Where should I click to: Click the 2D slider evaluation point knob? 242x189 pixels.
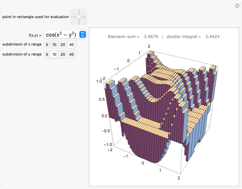click(79, 17)
